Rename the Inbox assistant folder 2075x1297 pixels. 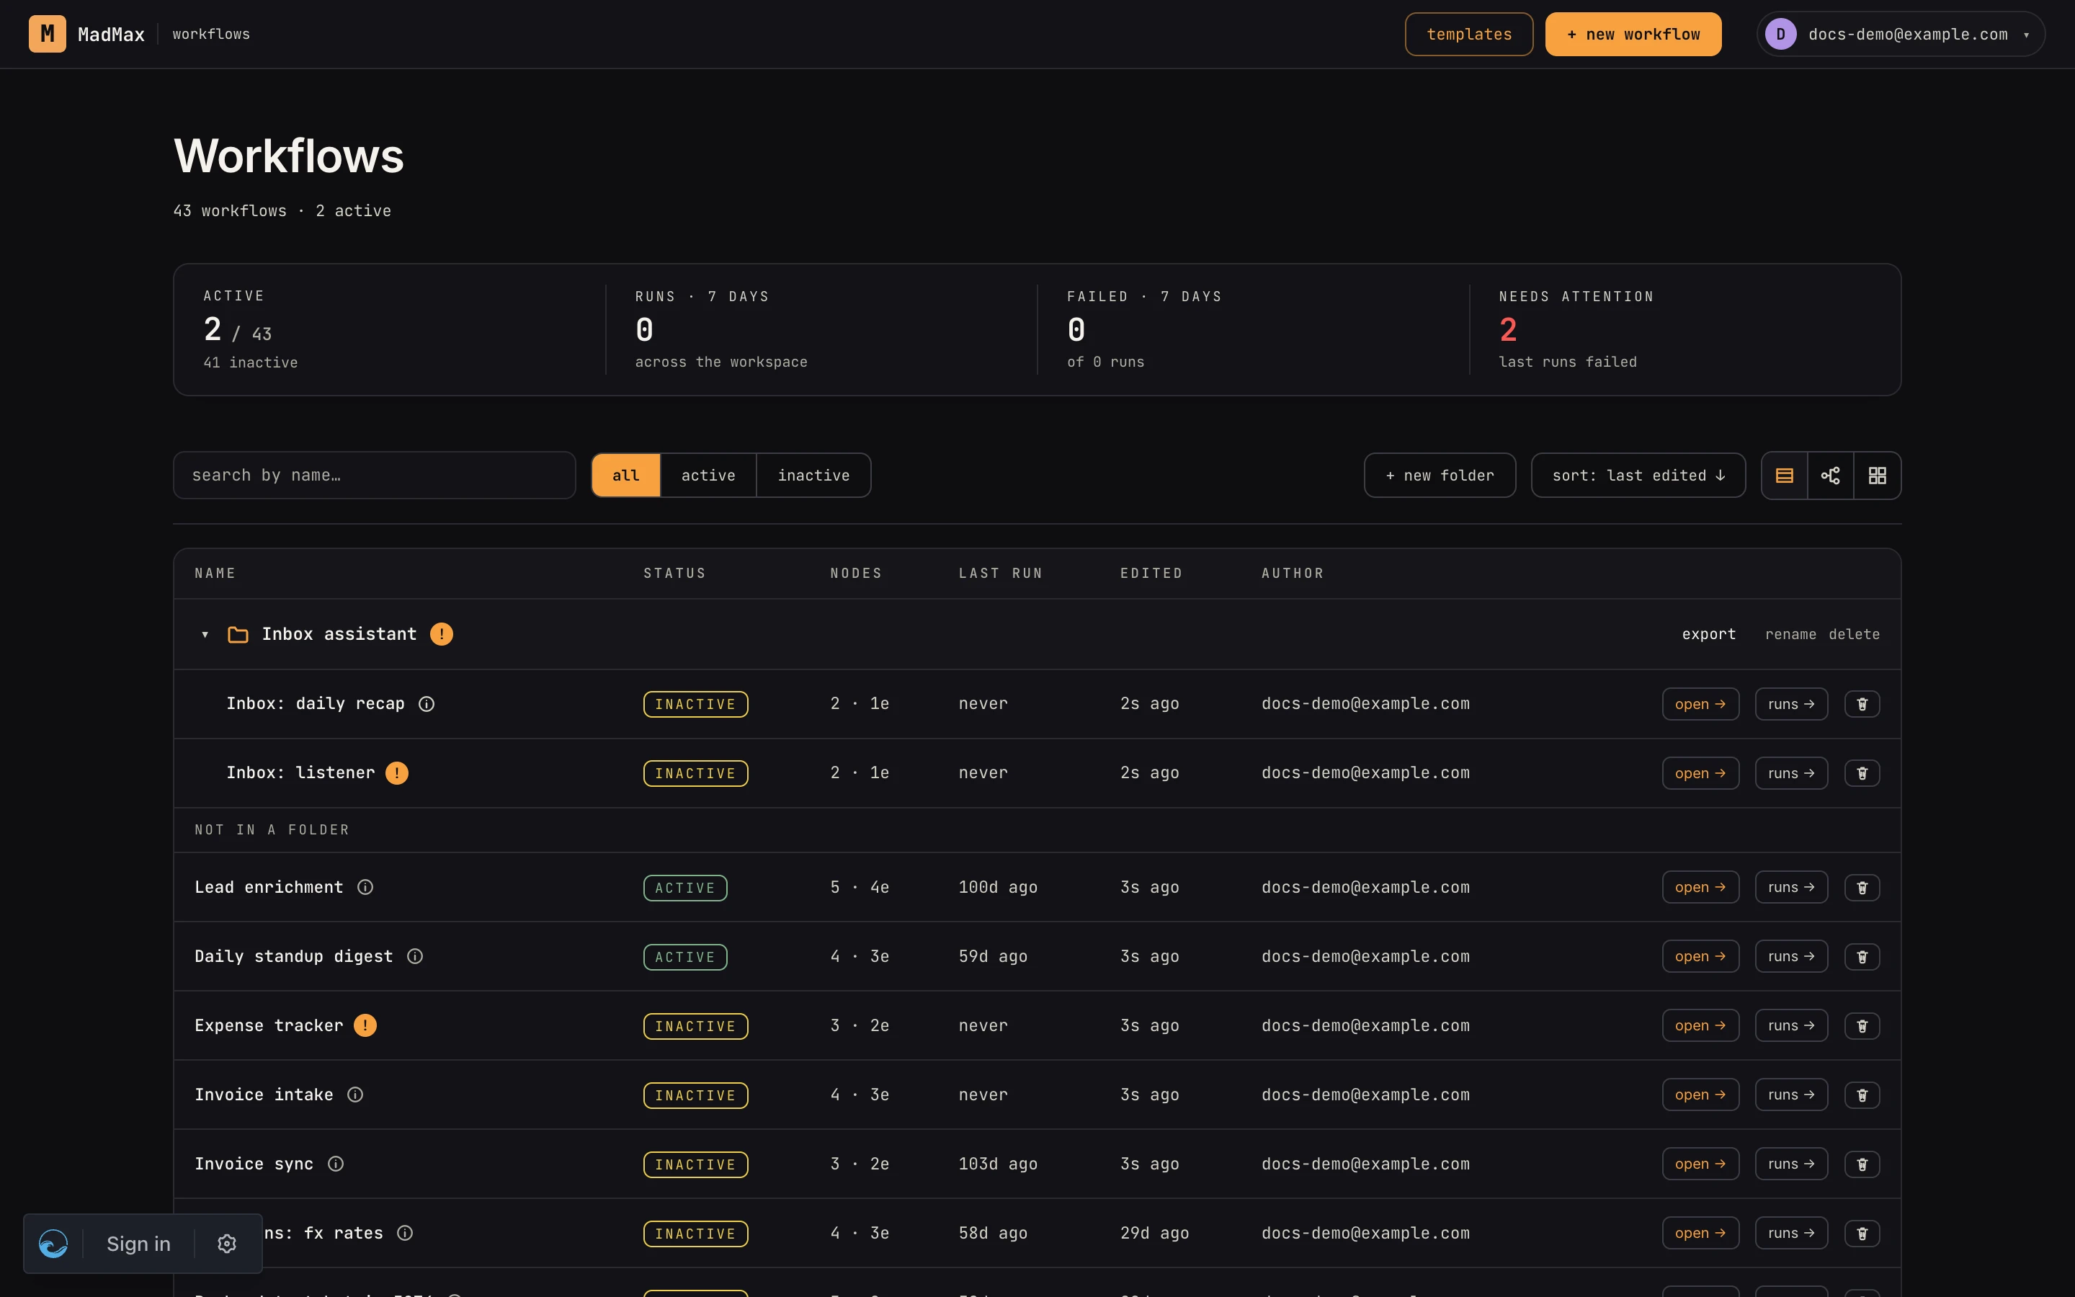pos(1790,635)
